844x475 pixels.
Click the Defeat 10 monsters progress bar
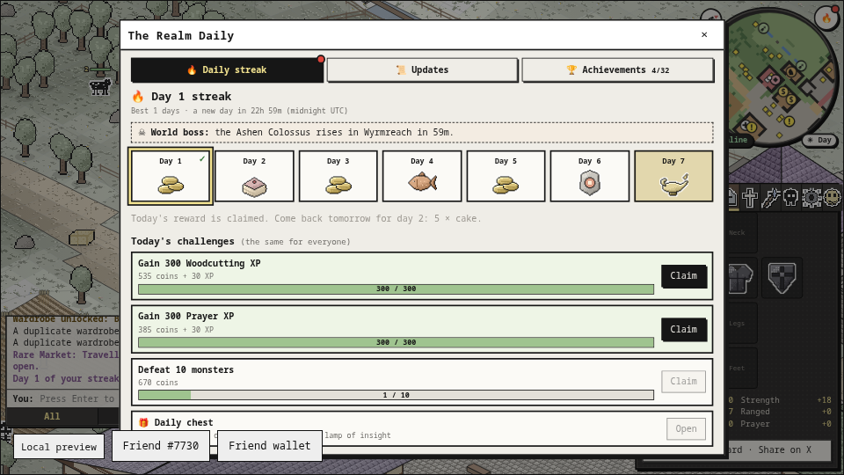click(x=397, y=395)
